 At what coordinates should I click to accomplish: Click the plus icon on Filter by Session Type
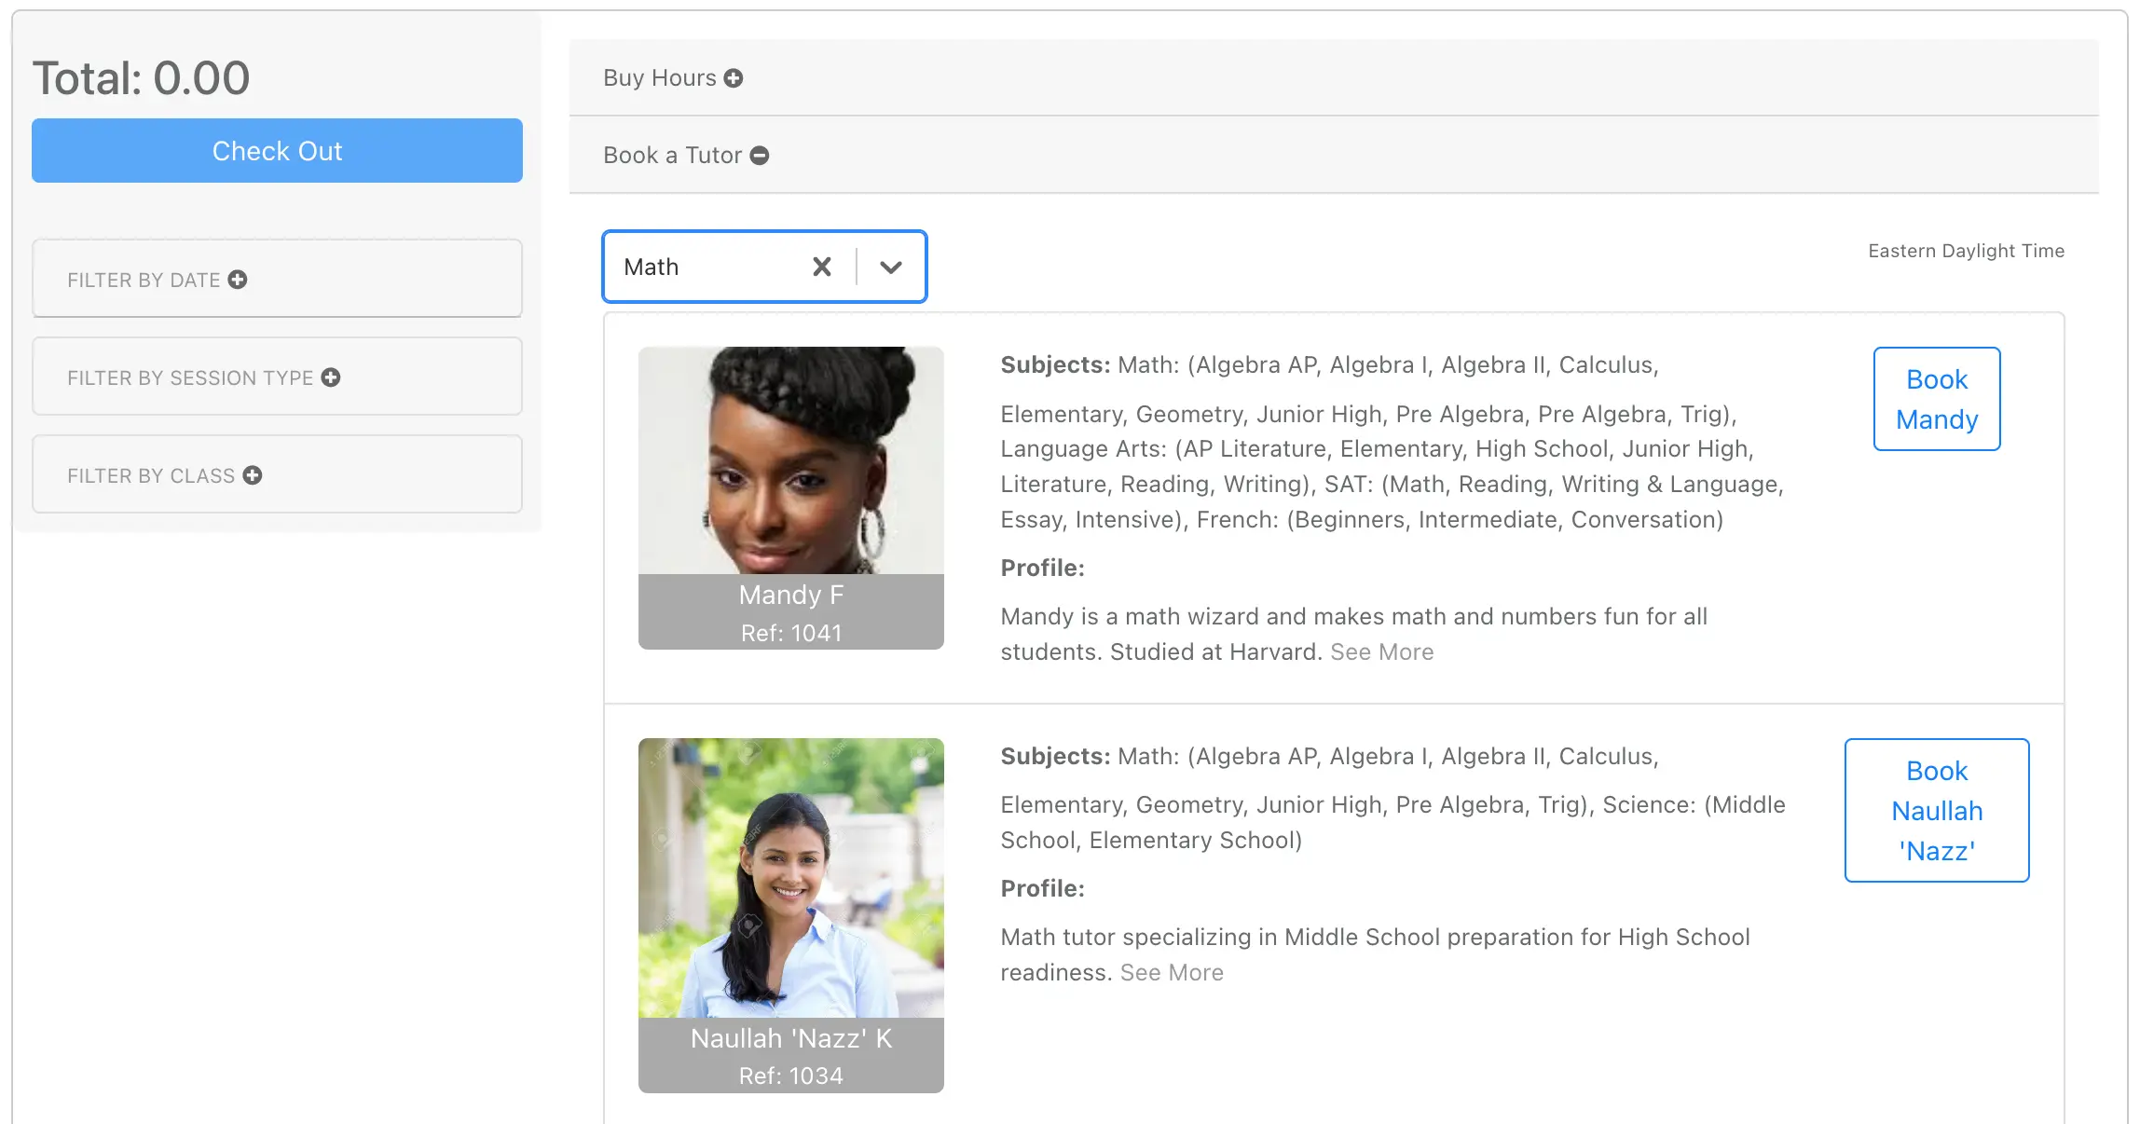(x=331, y=377)
